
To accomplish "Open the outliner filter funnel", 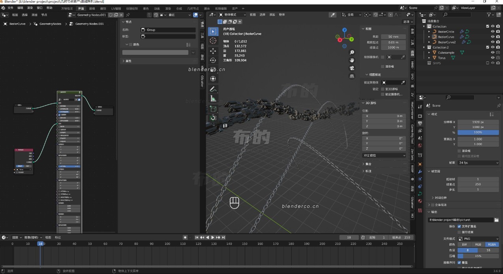I will pos(489,15).
